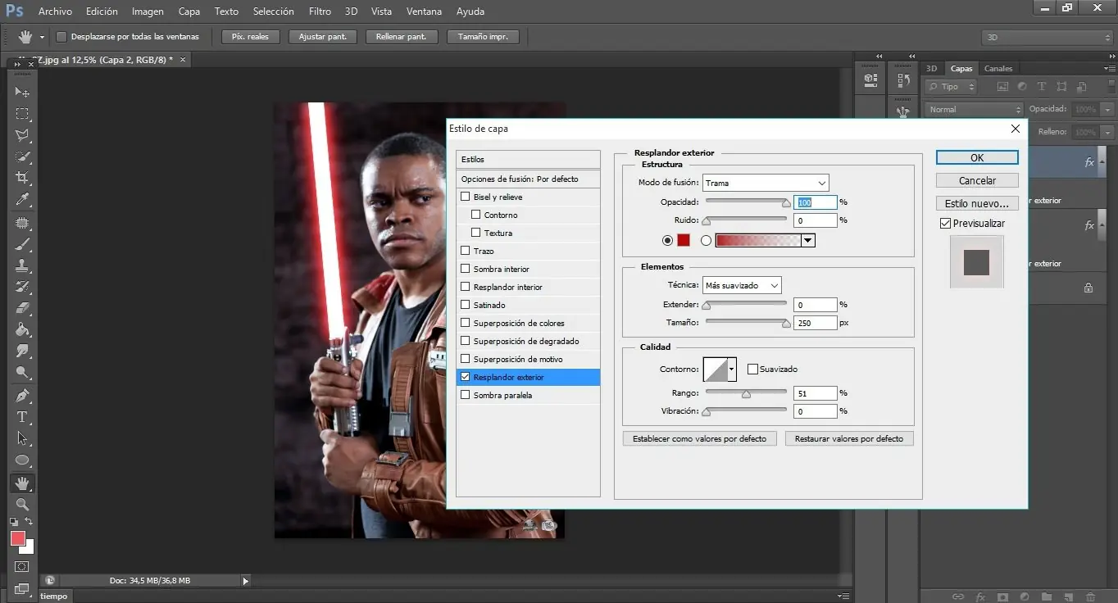Image resolution: width=1118 pixels, height=603 pixels.
Task: Uncheck the Previsualizar checkbox
Action: point(945,224)
